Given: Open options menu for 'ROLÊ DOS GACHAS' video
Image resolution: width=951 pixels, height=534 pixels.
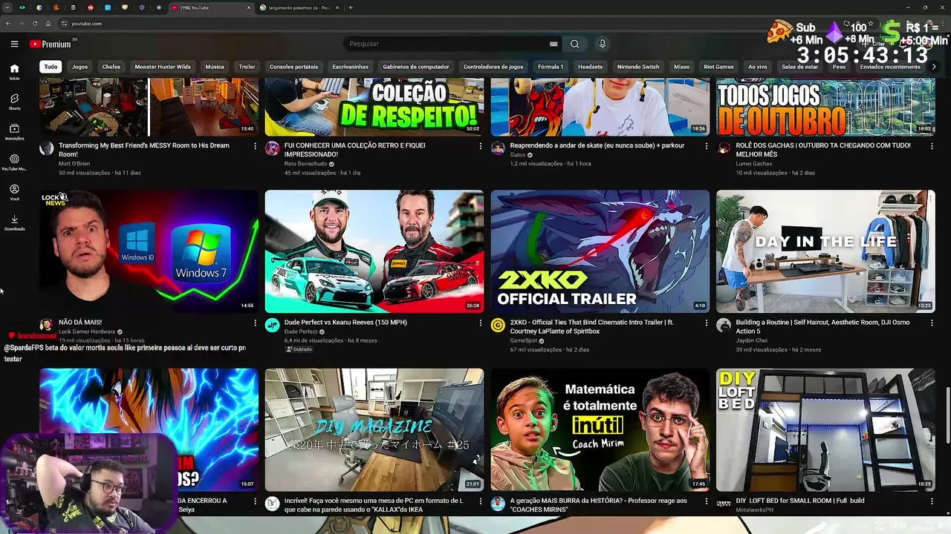Looking at the screenshot, I should 932,146.
